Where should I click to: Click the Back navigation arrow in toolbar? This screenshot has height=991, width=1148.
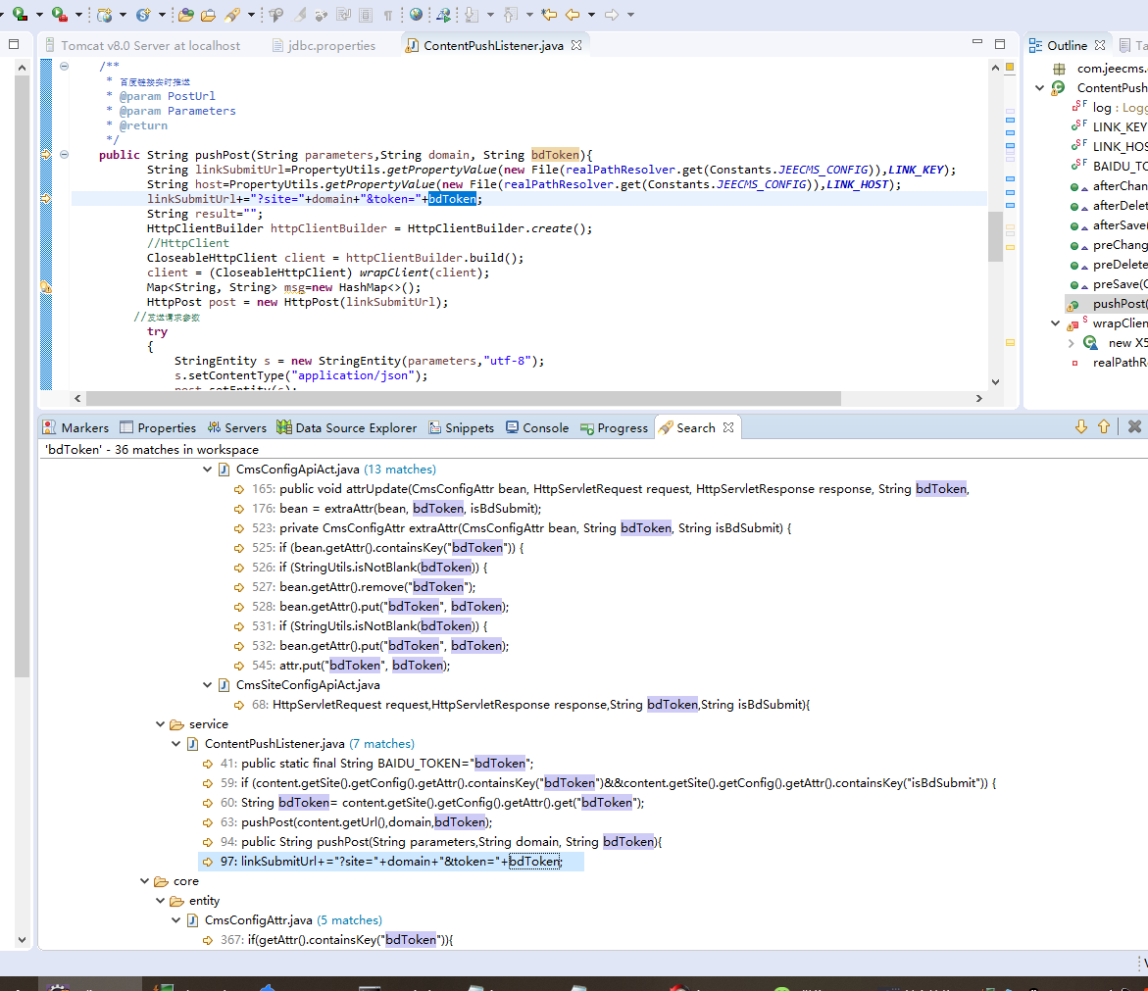pyautogui.click(x=574, y=15)
